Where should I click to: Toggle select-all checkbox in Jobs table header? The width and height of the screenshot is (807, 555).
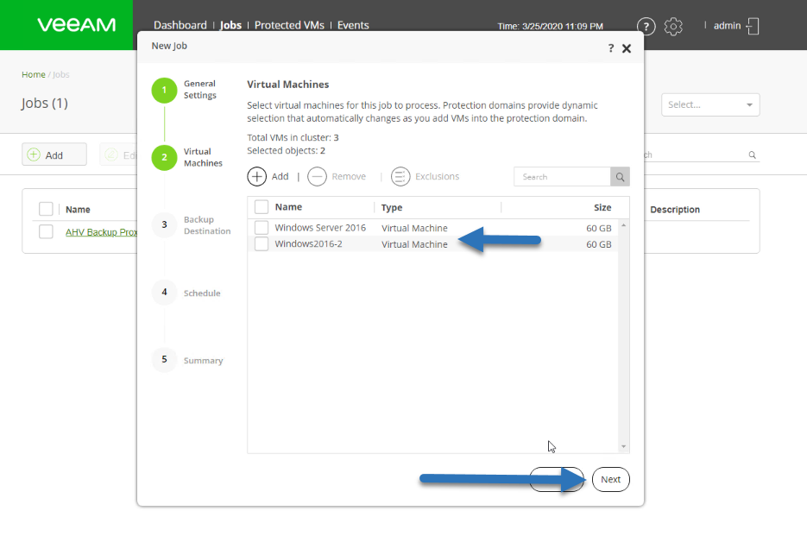46,209
